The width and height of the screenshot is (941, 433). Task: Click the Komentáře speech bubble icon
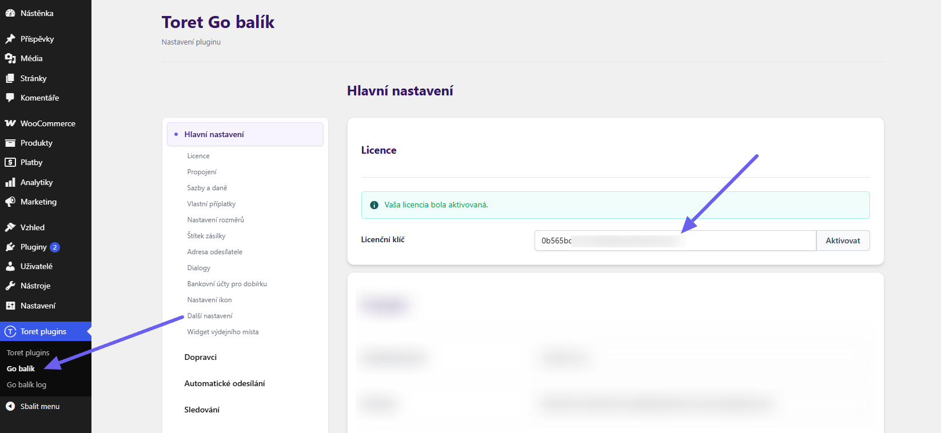coord(10,98)
